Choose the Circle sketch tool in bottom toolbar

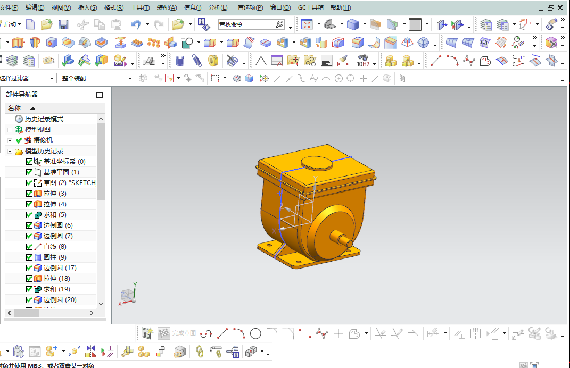coord(255,334)
